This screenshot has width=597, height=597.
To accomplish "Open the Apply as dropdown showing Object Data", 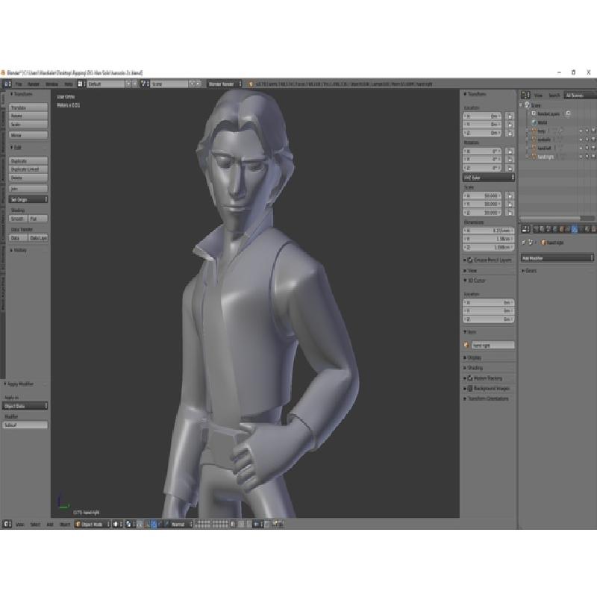I will pyautogui.click(x=25, y=406).
